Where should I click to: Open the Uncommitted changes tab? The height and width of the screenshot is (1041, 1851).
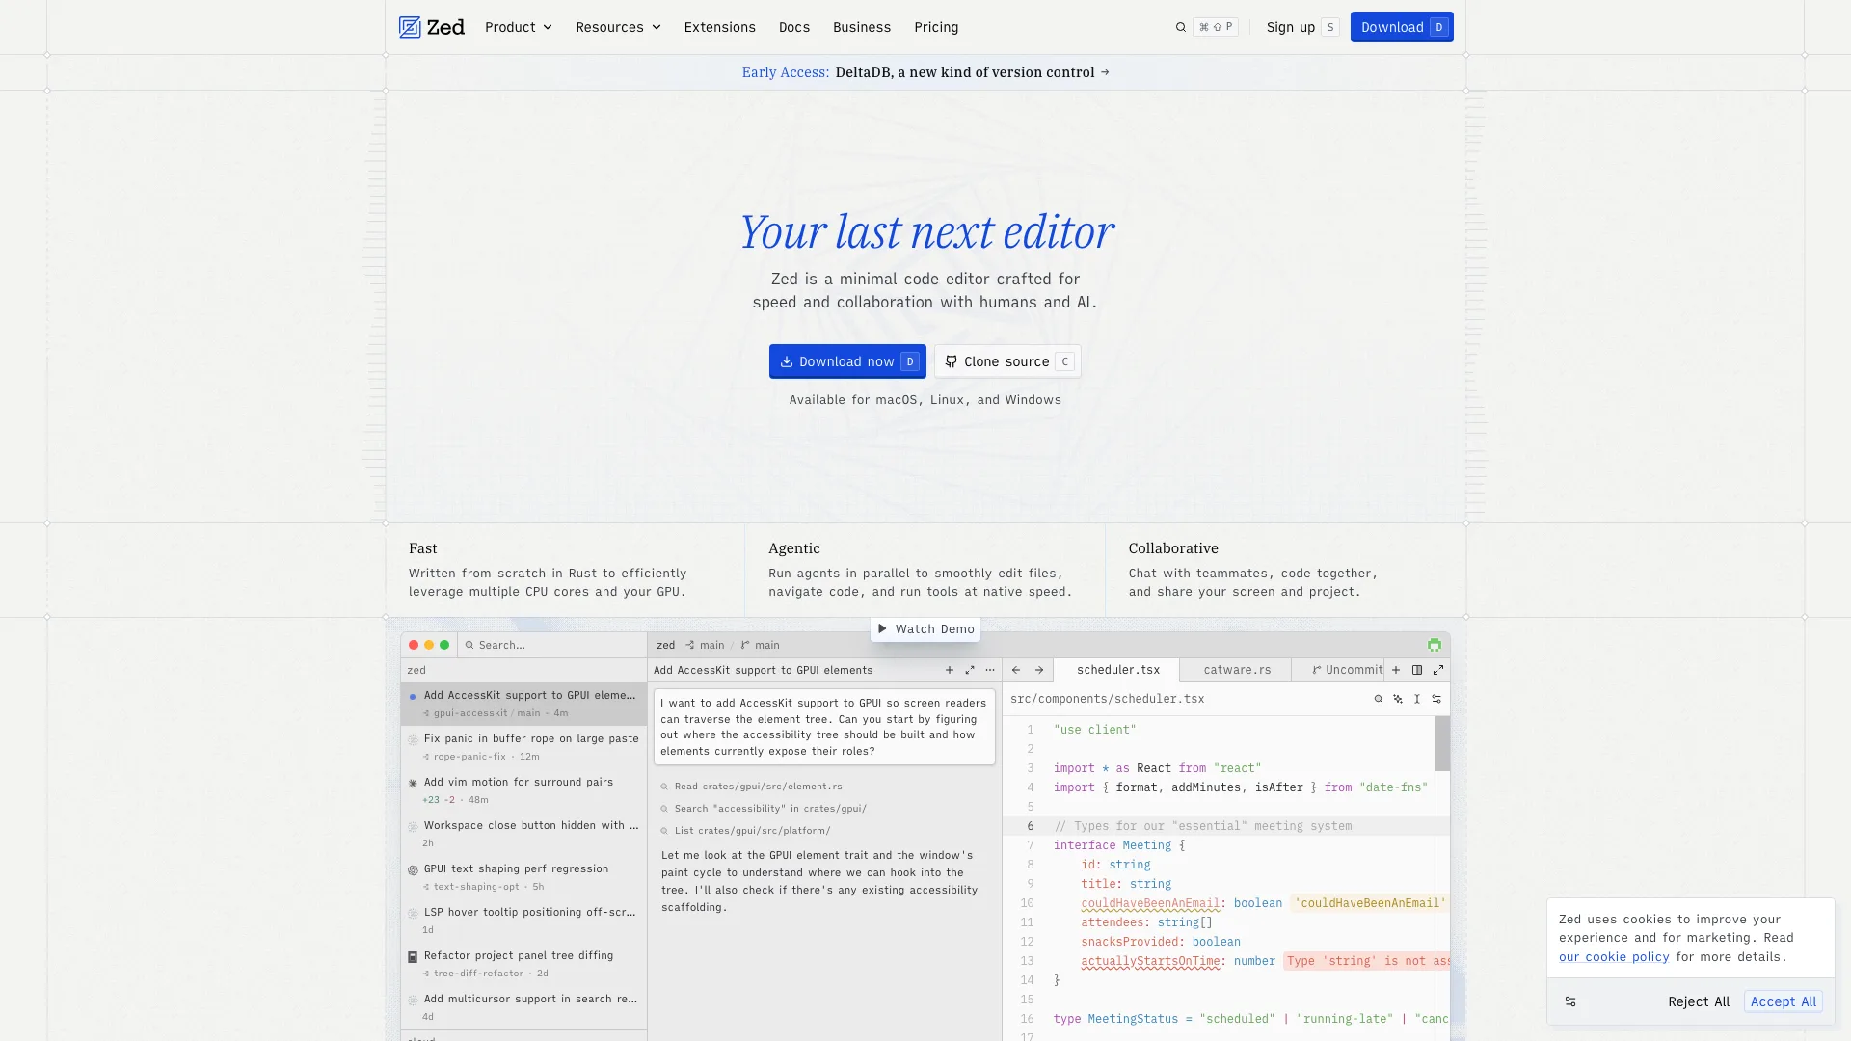coord(1347,670)
